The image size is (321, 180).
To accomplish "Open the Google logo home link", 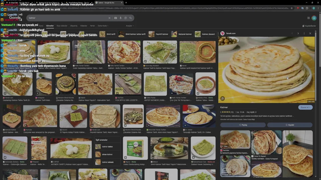I will coord(15,18).
